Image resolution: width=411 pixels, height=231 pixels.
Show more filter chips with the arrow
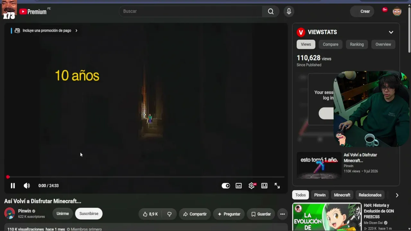tap(397, 195)
